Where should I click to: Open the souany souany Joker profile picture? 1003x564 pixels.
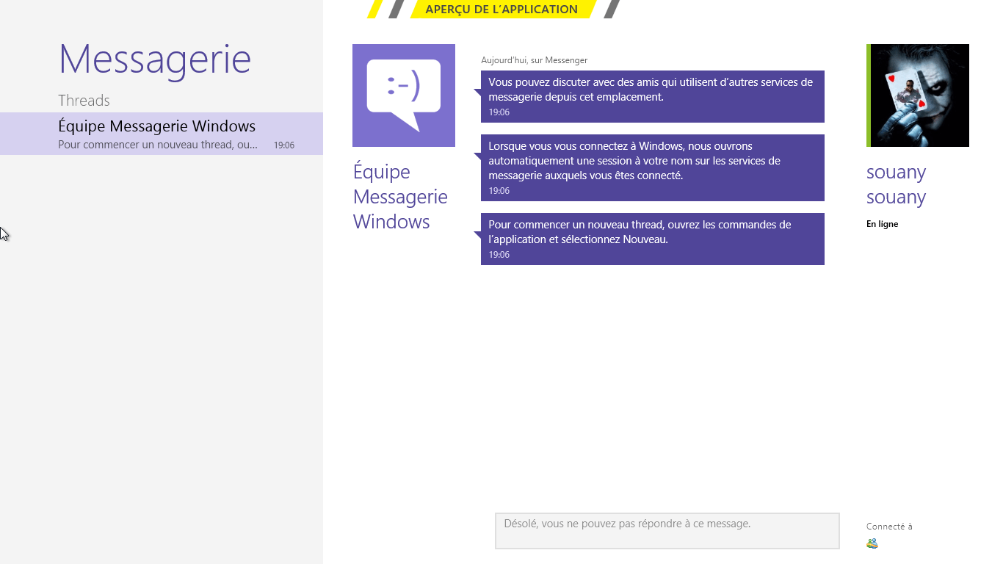pyautogui.click(x=918, y=95)
